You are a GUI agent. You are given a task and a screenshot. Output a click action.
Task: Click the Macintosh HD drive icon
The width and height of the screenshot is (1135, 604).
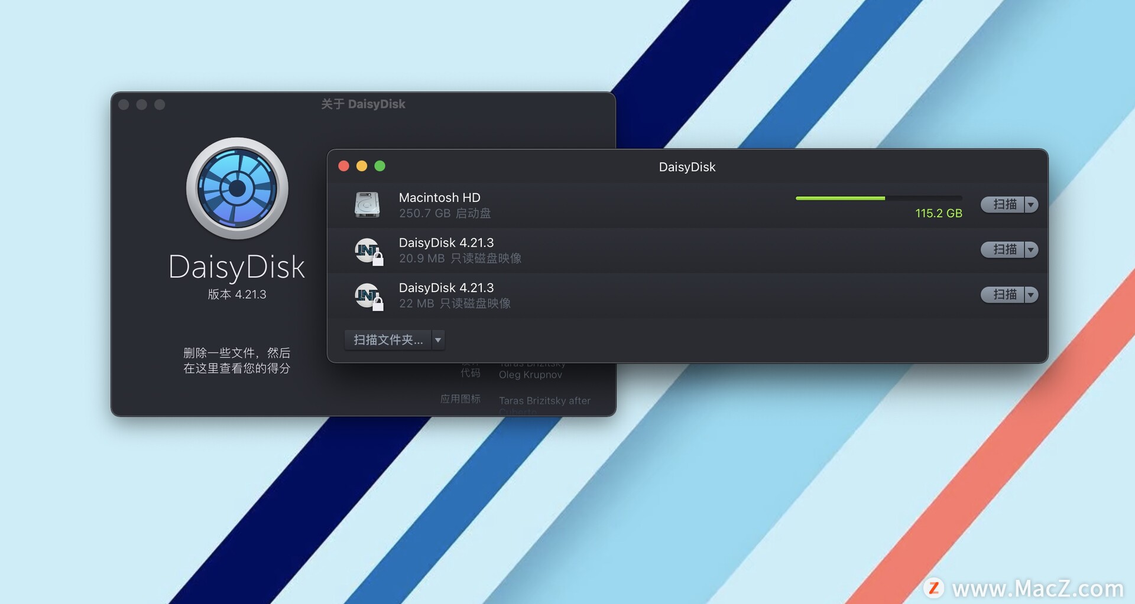click(367, 205)
